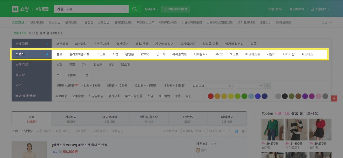
Task: Open the 40개씩 보기 dropdown
Action: pyautogui.click(x=220, y=131)
